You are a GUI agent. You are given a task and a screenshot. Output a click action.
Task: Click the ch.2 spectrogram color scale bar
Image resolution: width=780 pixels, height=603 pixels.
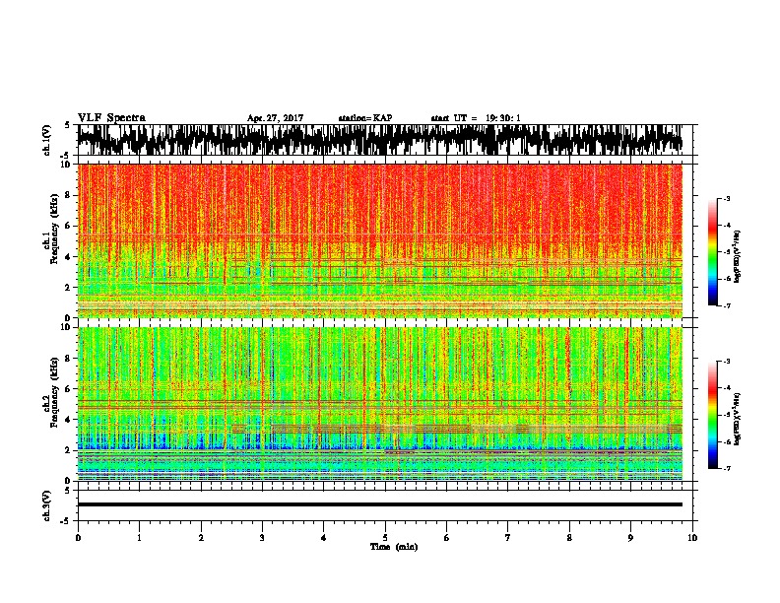(x=712, y=415)
